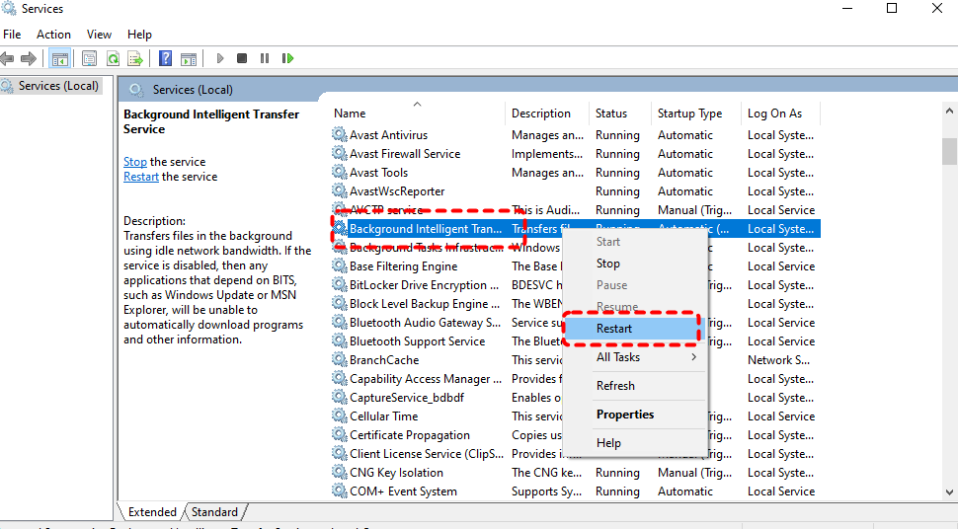Select Restart in the context menu
The width and height of the screenshot is (958, 529).
coord(614,329)
